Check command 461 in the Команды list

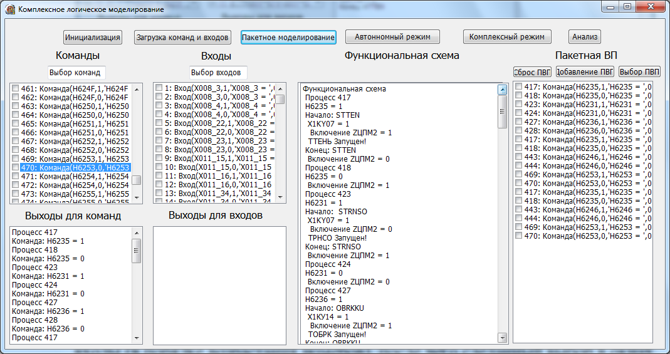(x=16, y=88)
